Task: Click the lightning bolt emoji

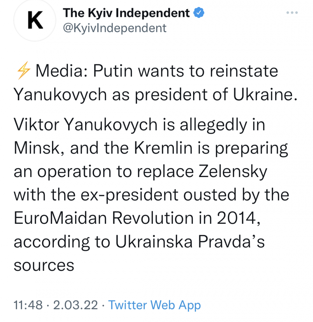Action: [x=23, y=72]
